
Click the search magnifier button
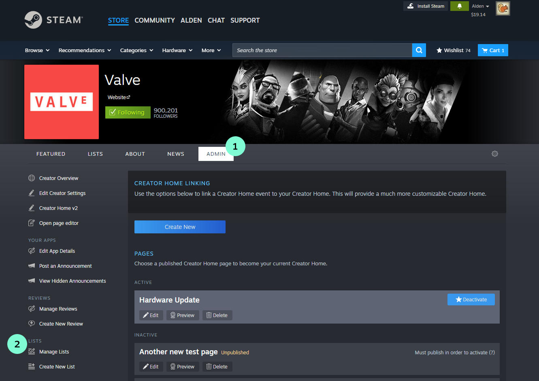pyautogui.click(x=419, y=50)
